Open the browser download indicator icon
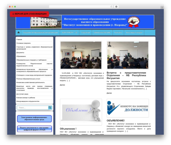 pos(116,7)
